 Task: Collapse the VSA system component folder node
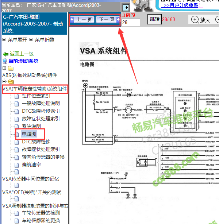4,82
